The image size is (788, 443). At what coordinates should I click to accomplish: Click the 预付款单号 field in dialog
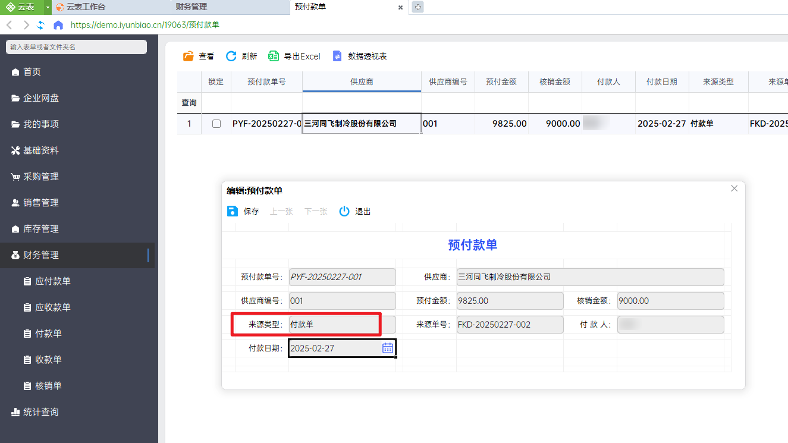click(x=342, y=277)
